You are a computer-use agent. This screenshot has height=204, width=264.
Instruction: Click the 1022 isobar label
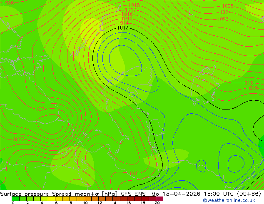coord(19,139)
